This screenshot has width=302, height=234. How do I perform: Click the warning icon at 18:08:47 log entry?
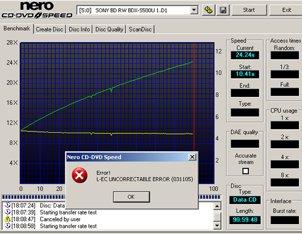(x=7, y=219)
